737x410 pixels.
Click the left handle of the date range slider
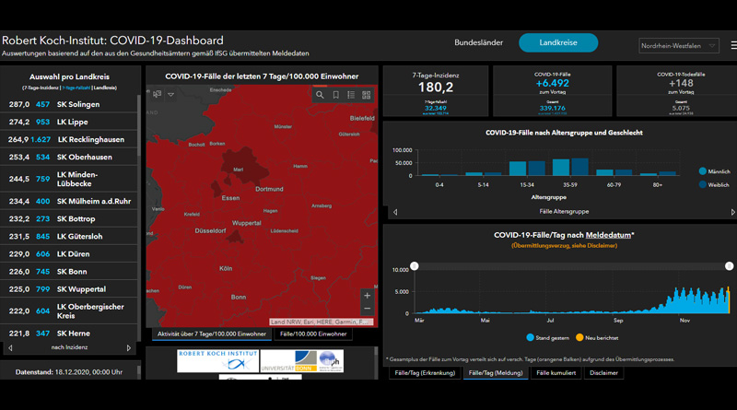(414, 266)
